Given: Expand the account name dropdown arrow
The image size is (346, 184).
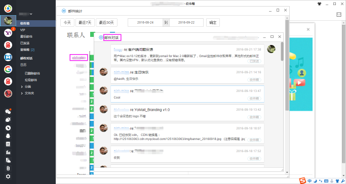Looking at the screenshot, I should click(31, 14).
